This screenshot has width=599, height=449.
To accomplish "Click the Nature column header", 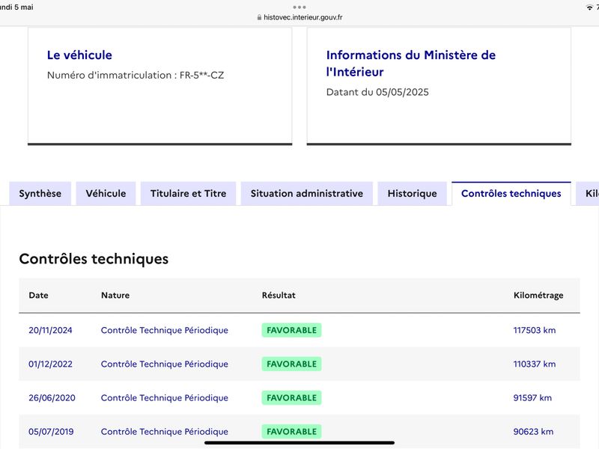I will click(x=115, y=295).
